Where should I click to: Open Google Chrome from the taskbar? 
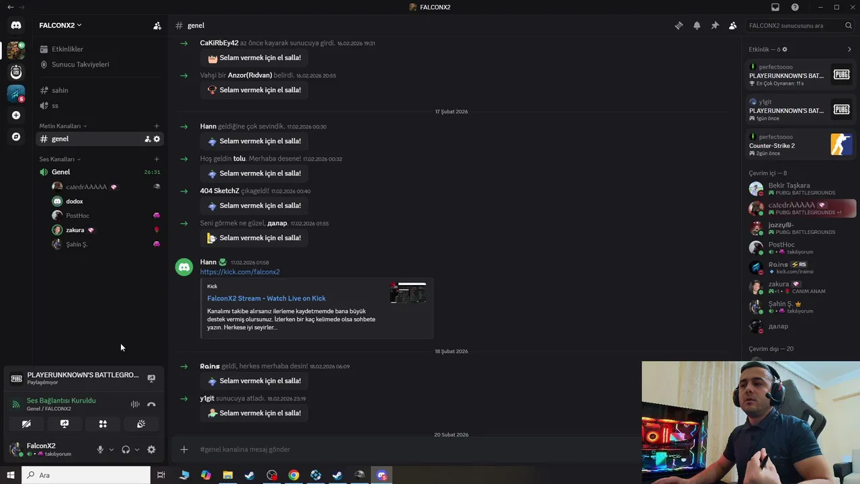(294, 475)
